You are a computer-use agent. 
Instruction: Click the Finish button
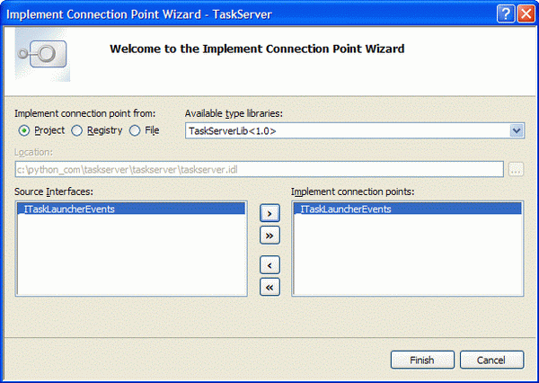pos(422,360)
